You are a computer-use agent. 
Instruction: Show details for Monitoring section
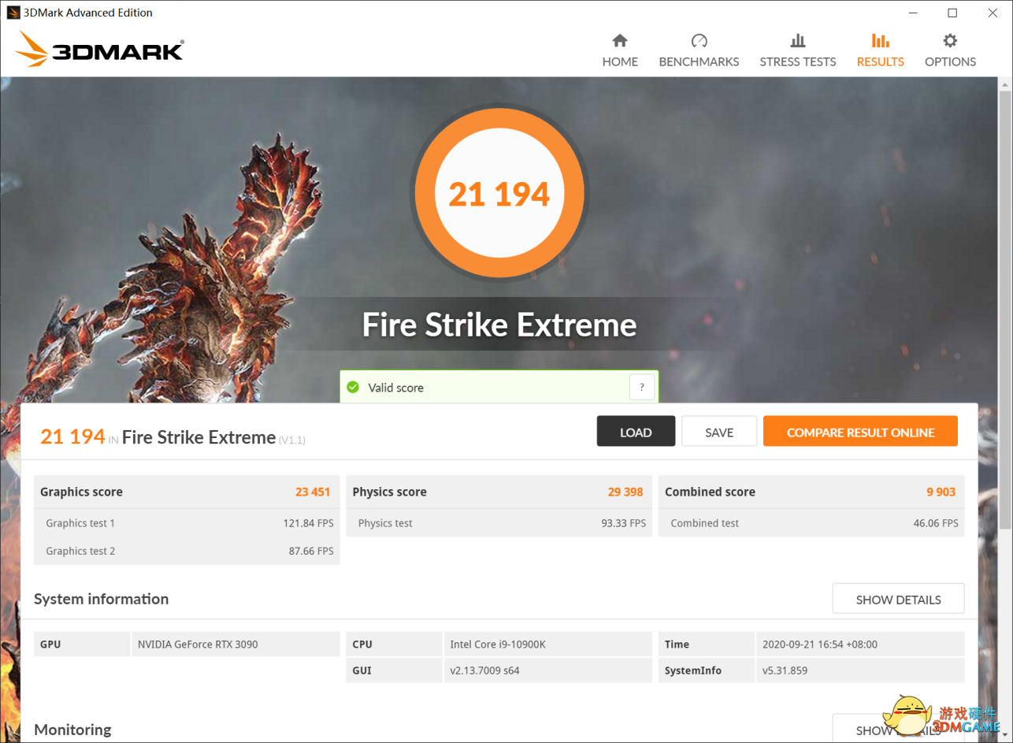coord(898,730)
